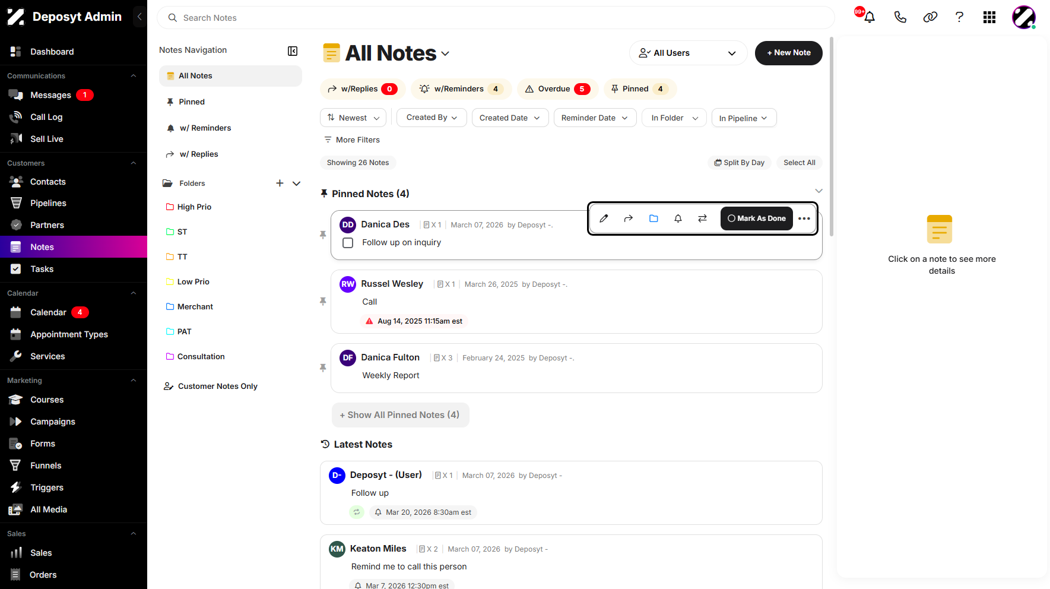Click the repeat arrows icon in note toolbar
The image size is (1050, 589).
pos(703,218)
